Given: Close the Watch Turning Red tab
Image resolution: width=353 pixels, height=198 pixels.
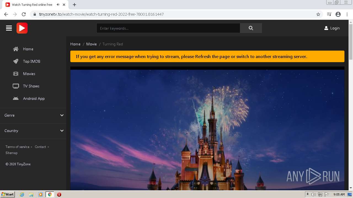Looking at the screenshot, I should pyautogui.click(x=64, y=5).
